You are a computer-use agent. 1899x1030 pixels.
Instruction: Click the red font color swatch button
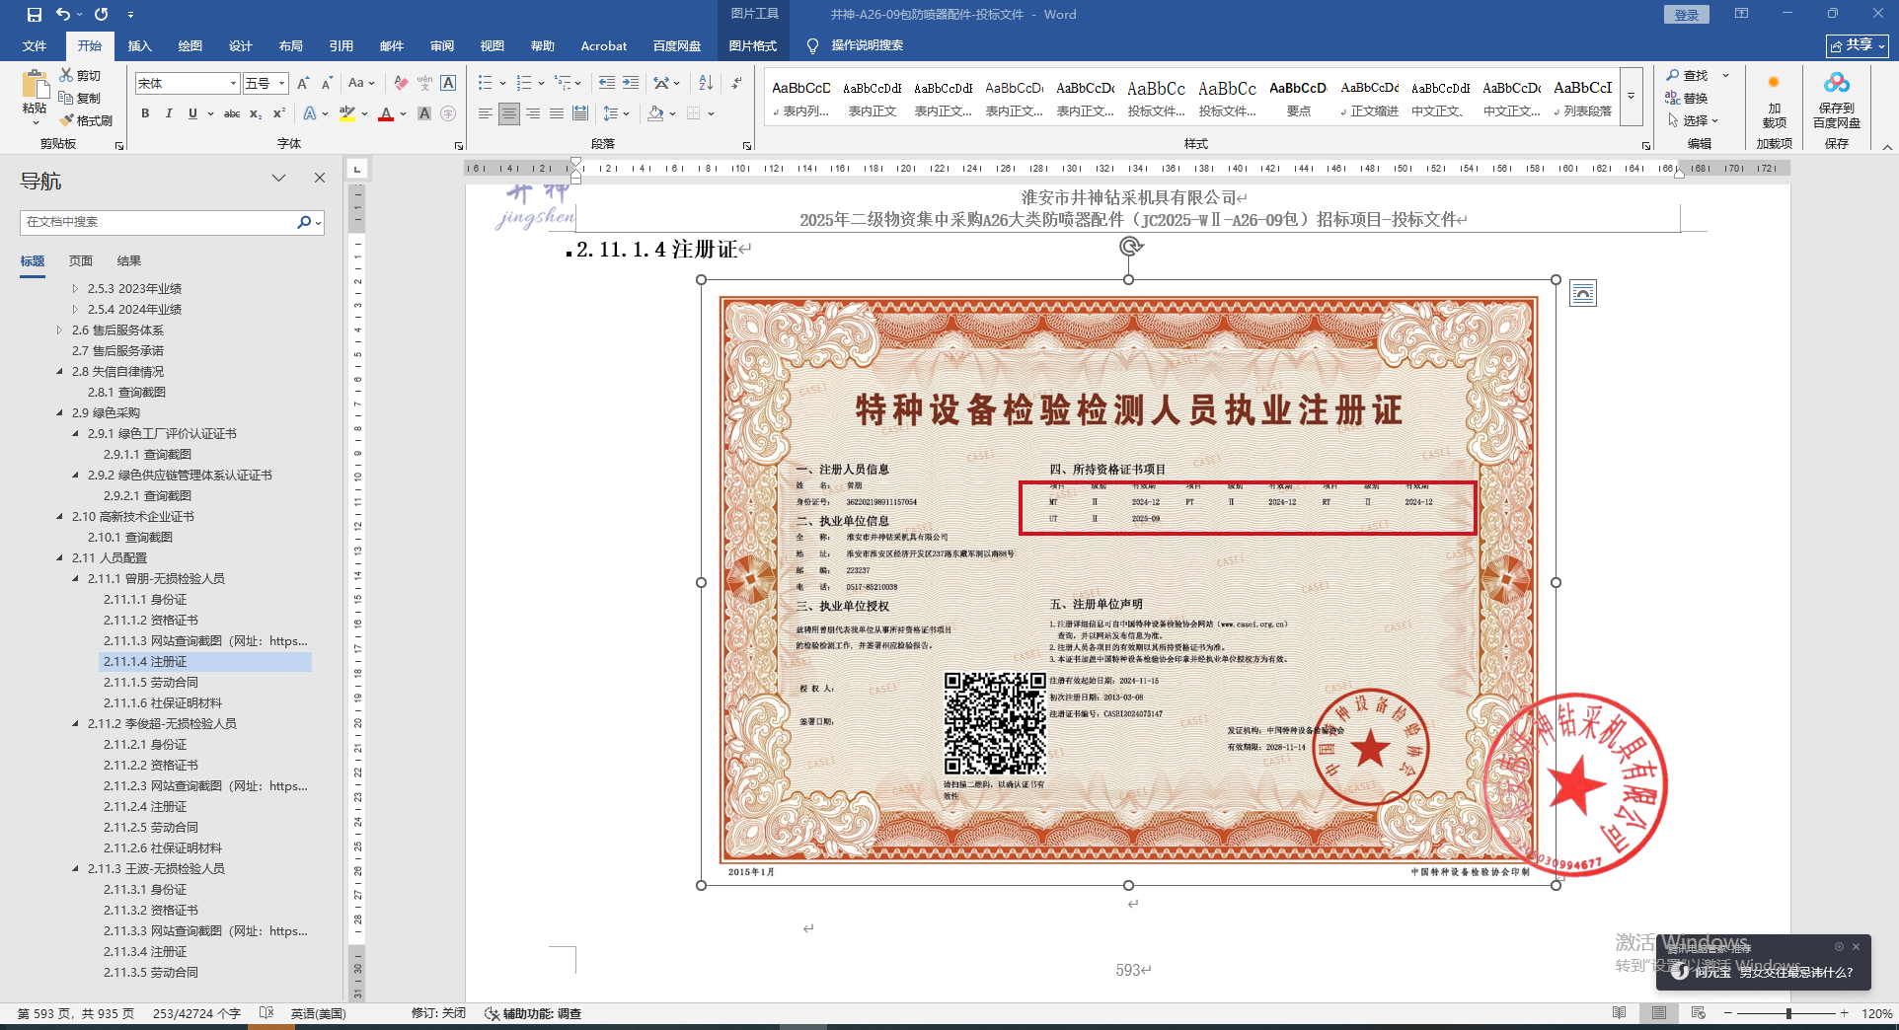pyautogui.click(x=386, y=113)
